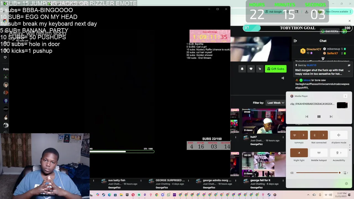The height and width of the screenshot is (199, 354).
Task: Open Accessibility quick settings
Action: tap(339, 153)
